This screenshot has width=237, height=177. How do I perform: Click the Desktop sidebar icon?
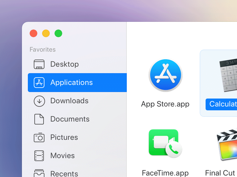point(39,64)
